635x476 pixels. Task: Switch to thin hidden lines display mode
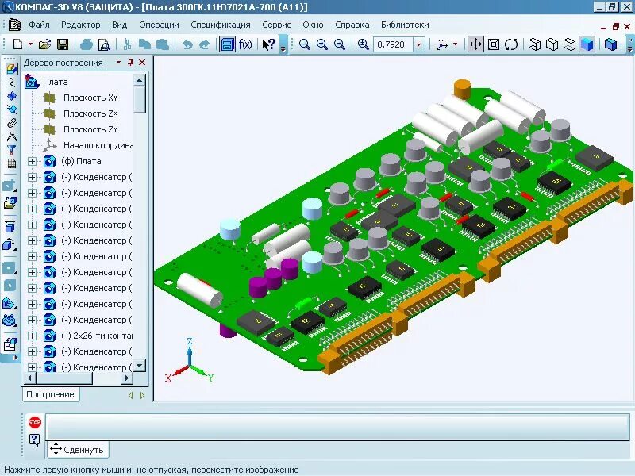pos(569,44)
